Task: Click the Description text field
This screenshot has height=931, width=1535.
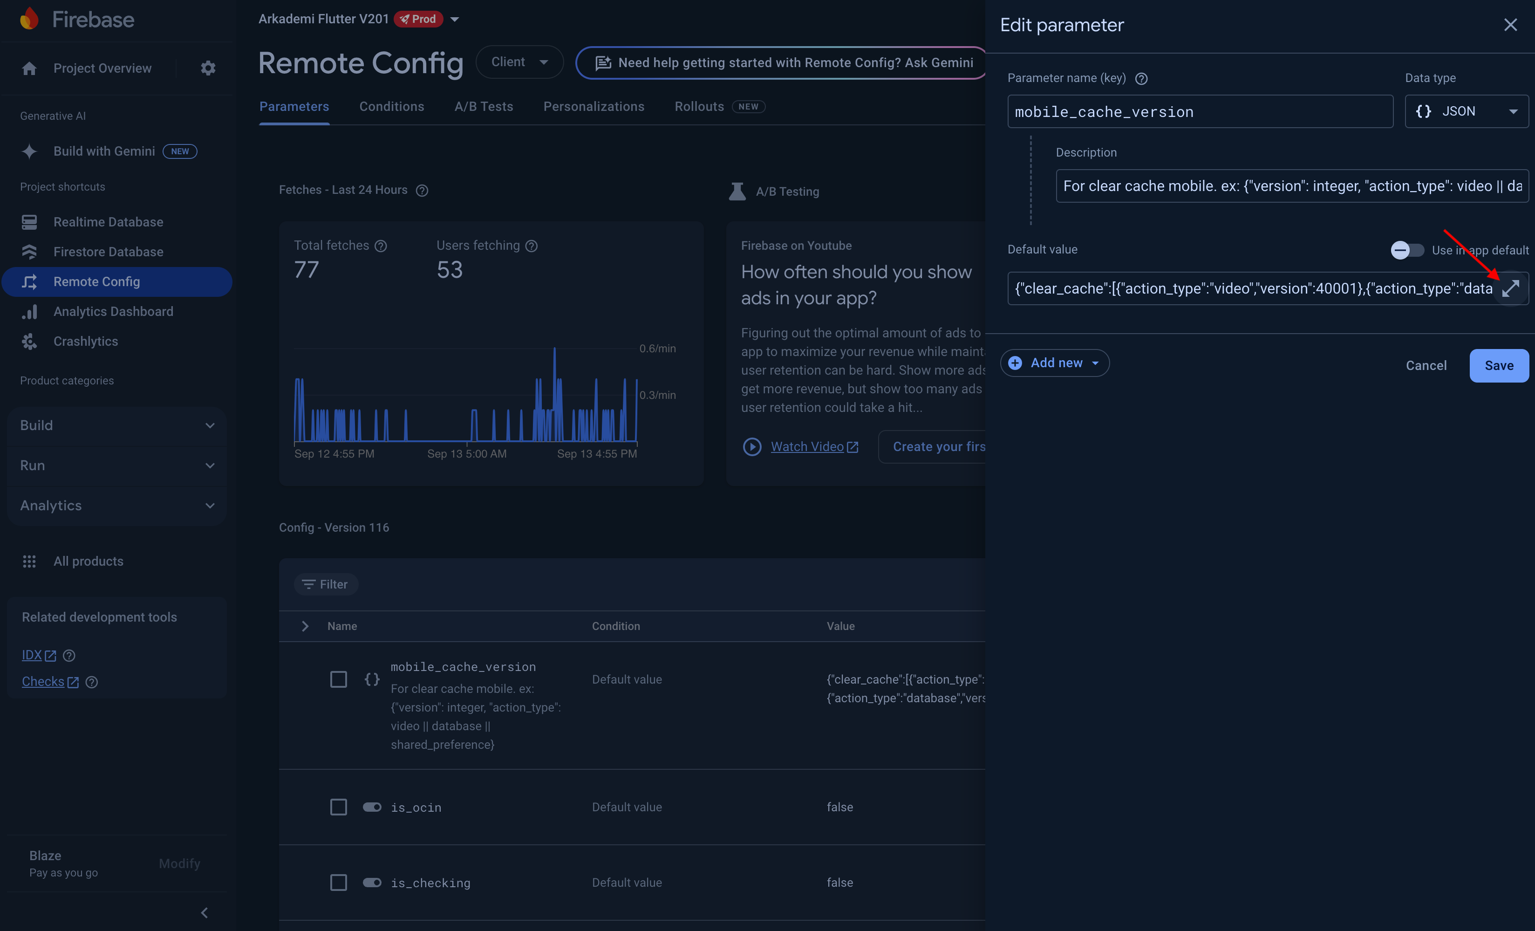Action: [1291, 186]
